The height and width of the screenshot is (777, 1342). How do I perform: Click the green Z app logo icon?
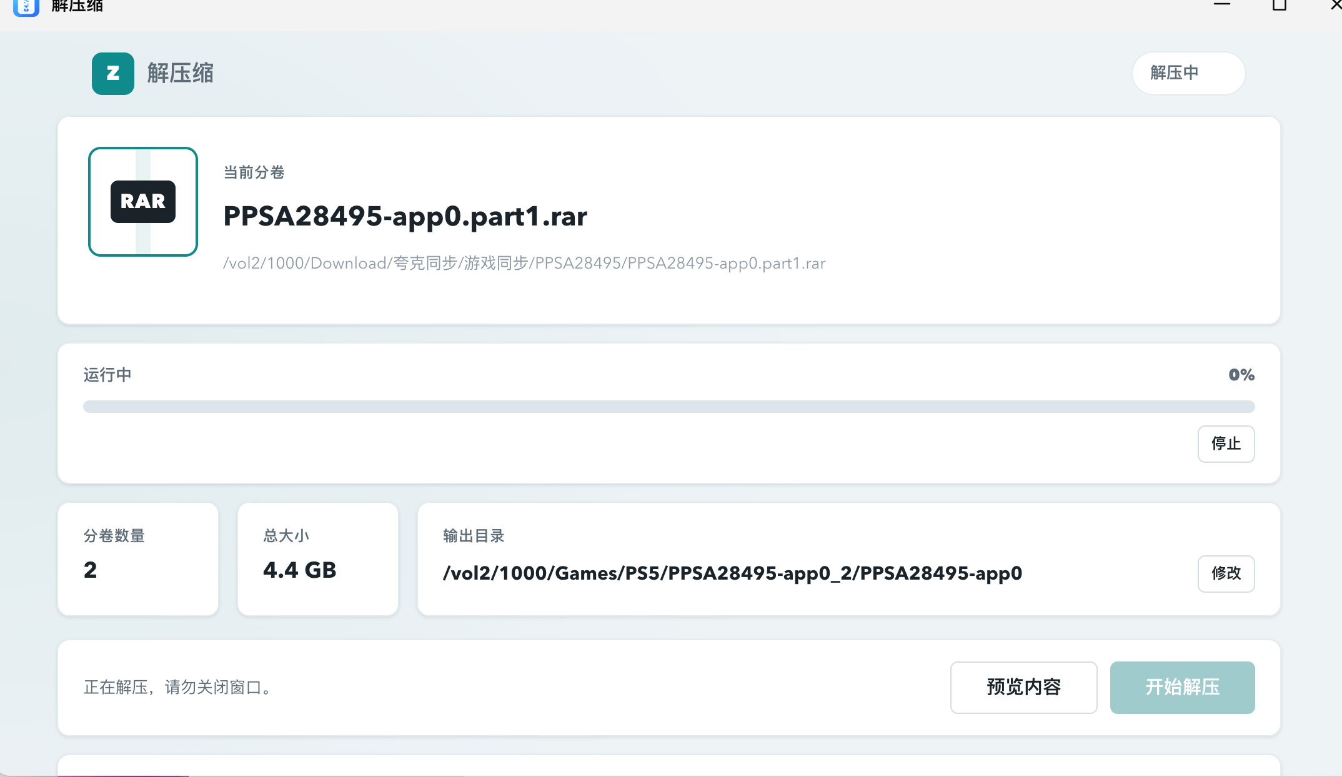point(113,74)
